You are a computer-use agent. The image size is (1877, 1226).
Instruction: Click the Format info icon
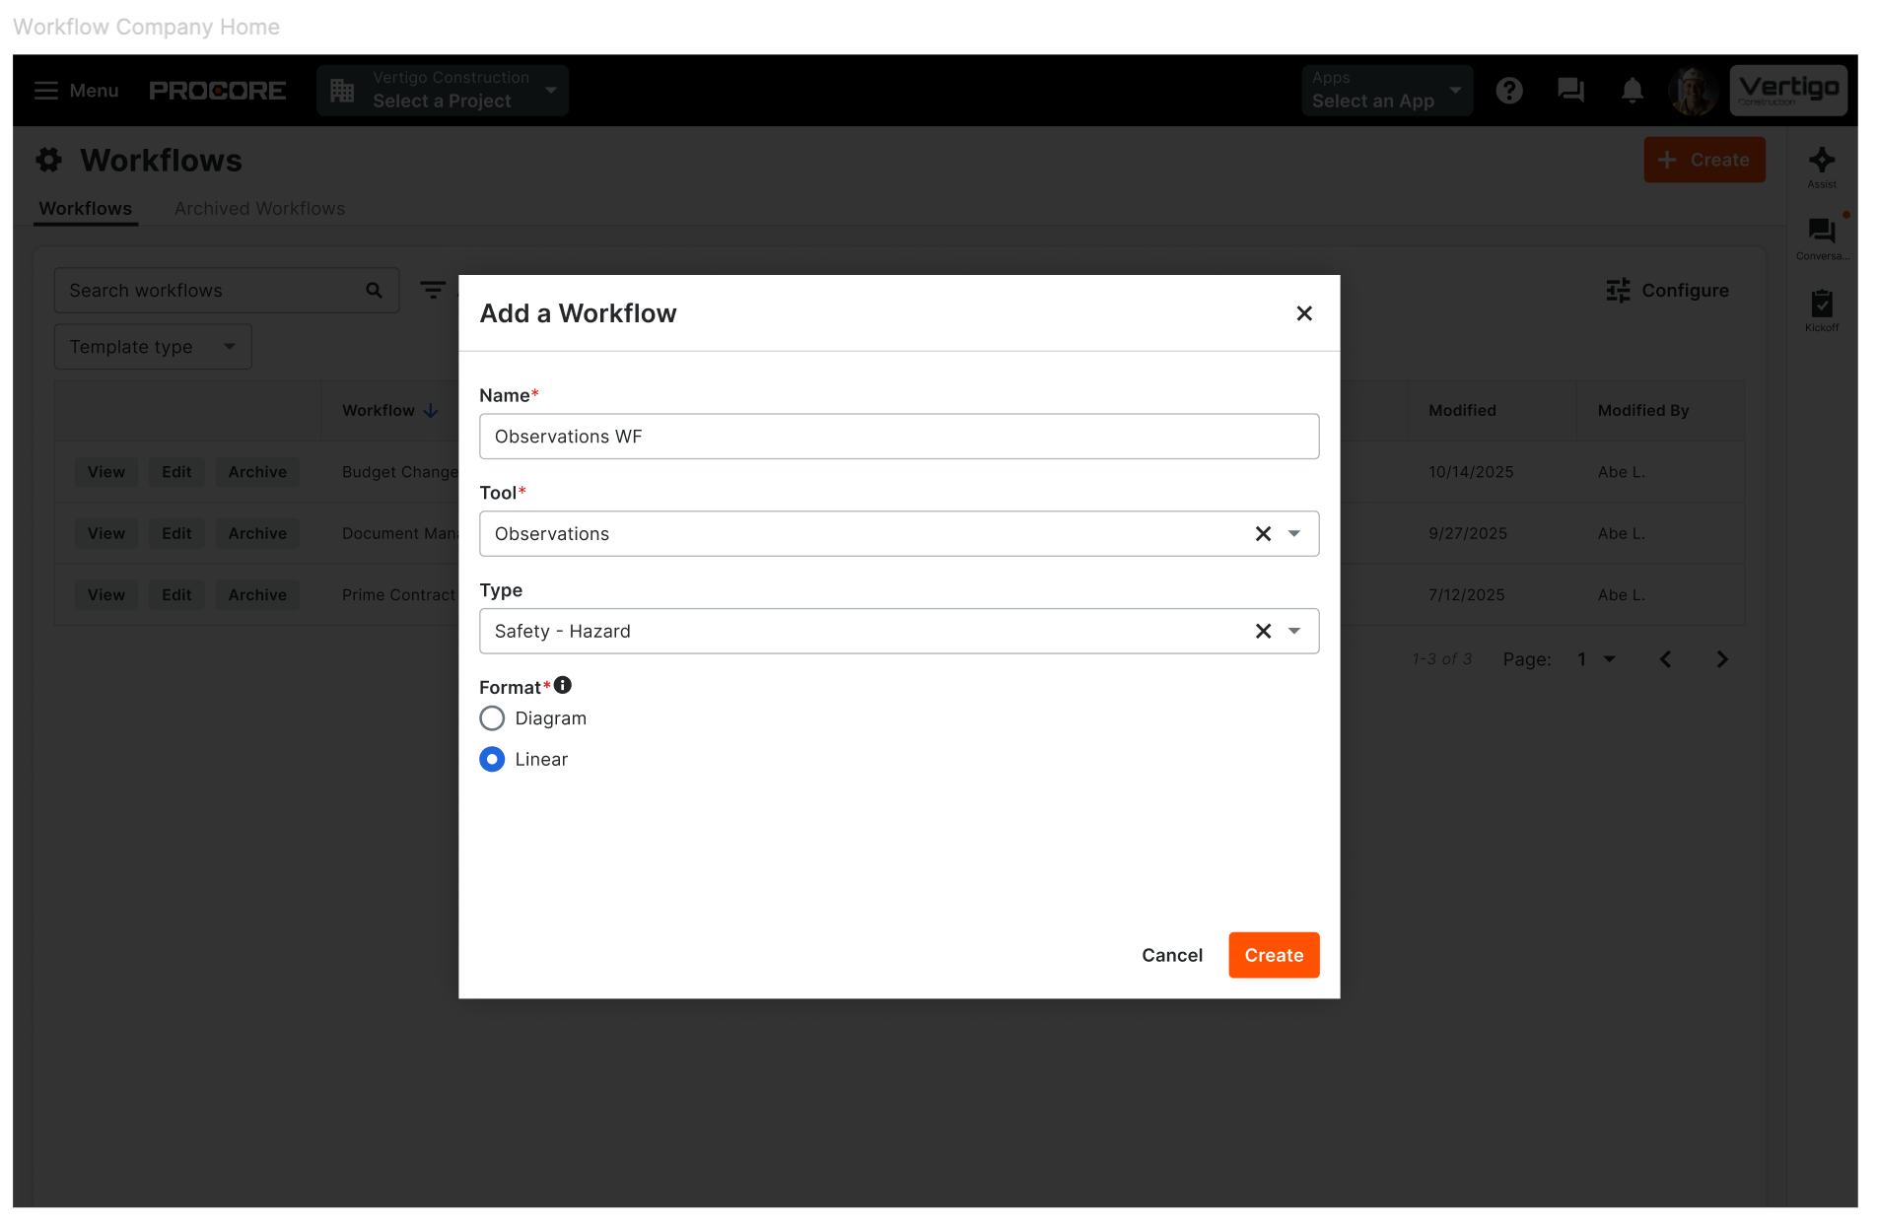(563, 685)
